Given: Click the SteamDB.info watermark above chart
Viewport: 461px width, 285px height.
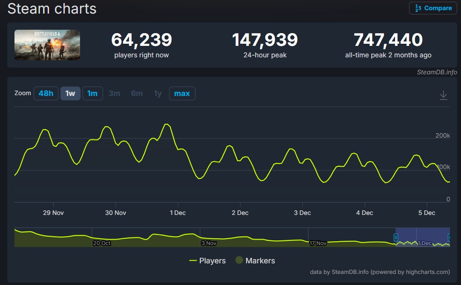Looking at the screenshot, I should (437, 72).
